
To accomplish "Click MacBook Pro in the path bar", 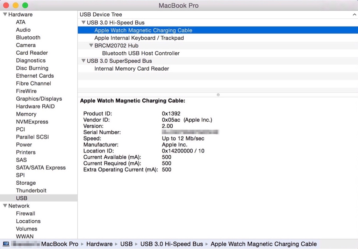I will pyautogui.click(x=59, y=244).
